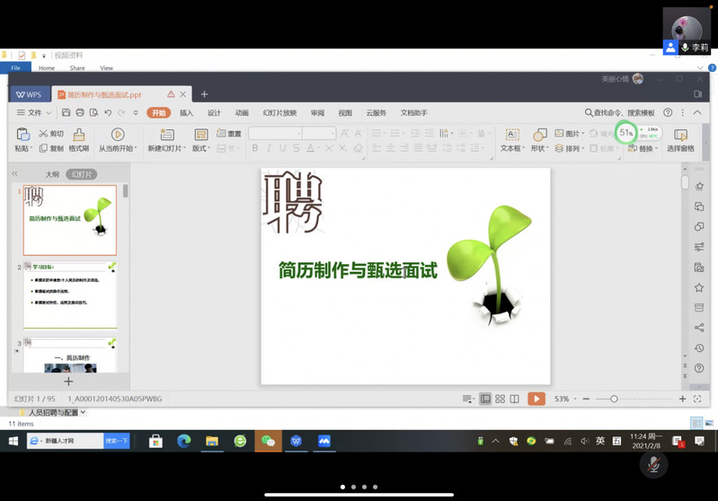
Task: Toggle Outline (大纲) view in the slide panel
Action: (x=52, y=174)
